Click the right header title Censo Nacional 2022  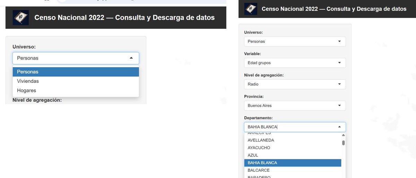(x=334, y=9)
